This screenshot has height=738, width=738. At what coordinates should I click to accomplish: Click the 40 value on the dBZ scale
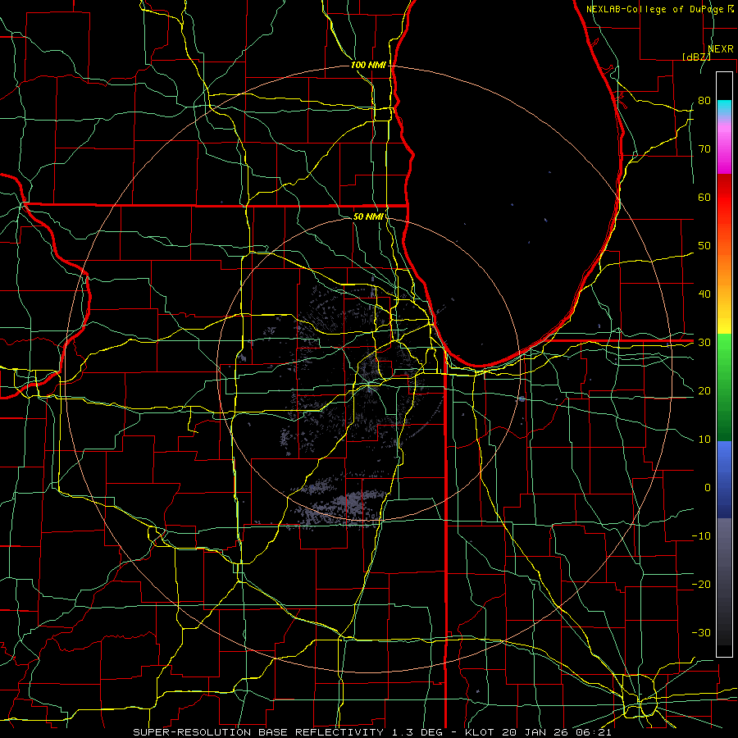tap(704, 294)
